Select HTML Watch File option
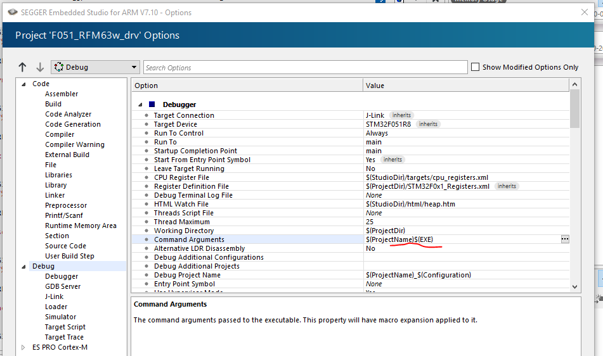 (x=181, y=204)
